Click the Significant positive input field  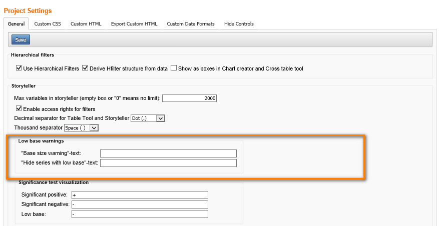[139, 195]
